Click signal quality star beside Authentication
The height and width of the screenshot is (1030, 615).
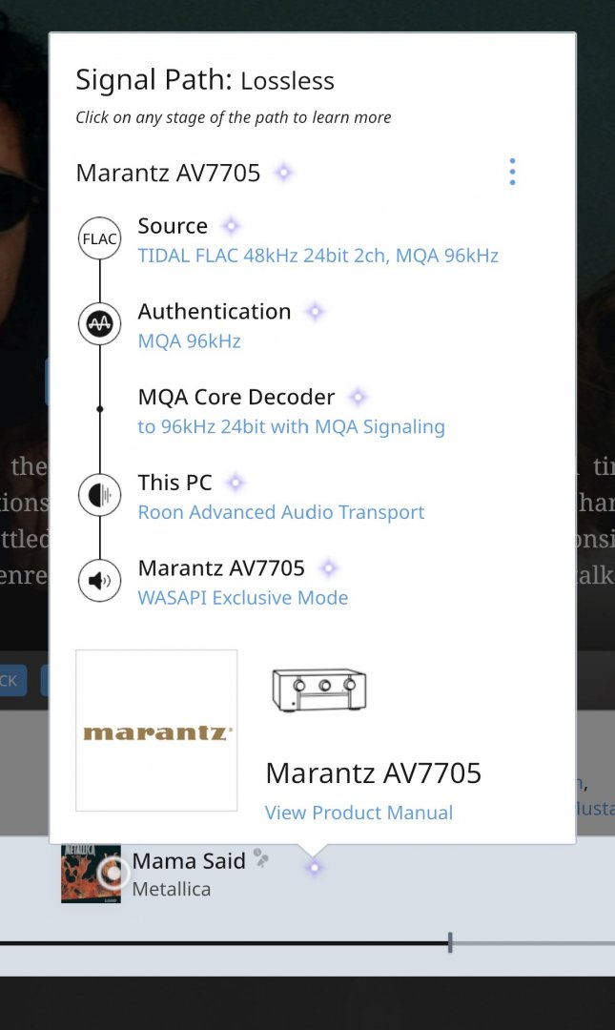click(x=315, y=312)
